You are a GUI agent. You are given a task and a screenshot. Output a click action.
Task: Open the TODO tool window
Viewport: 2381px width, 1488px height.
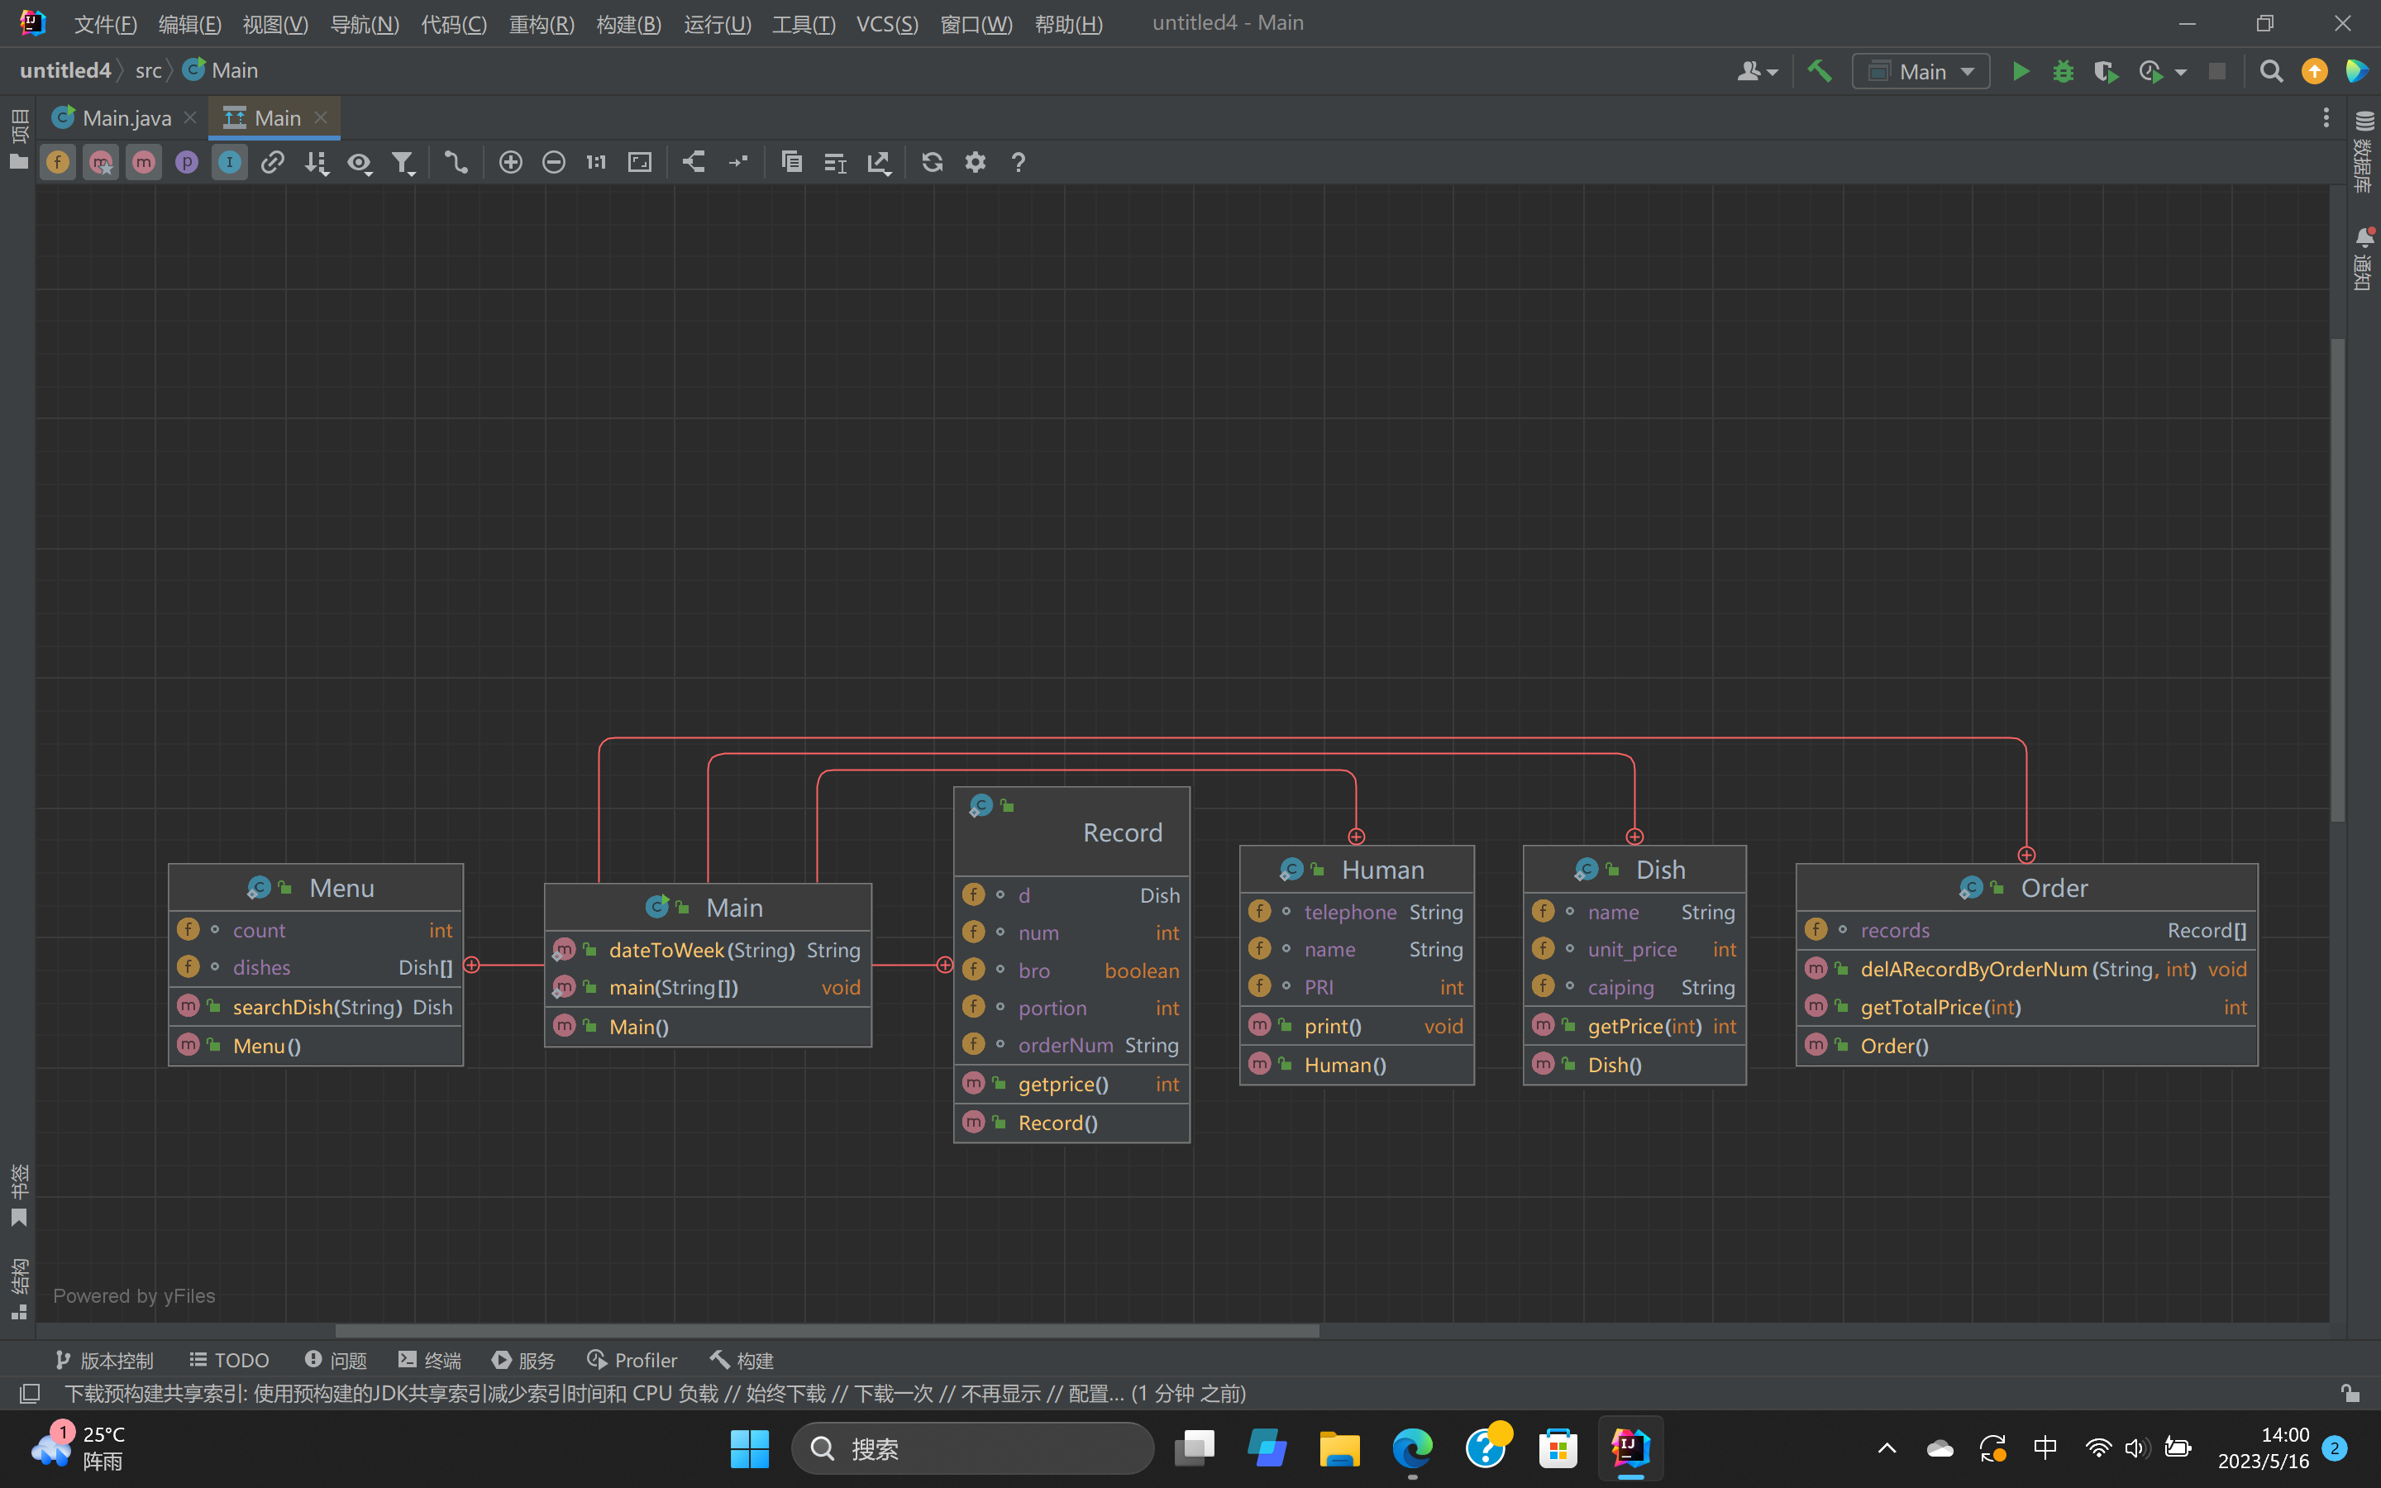pos(229,1360)
